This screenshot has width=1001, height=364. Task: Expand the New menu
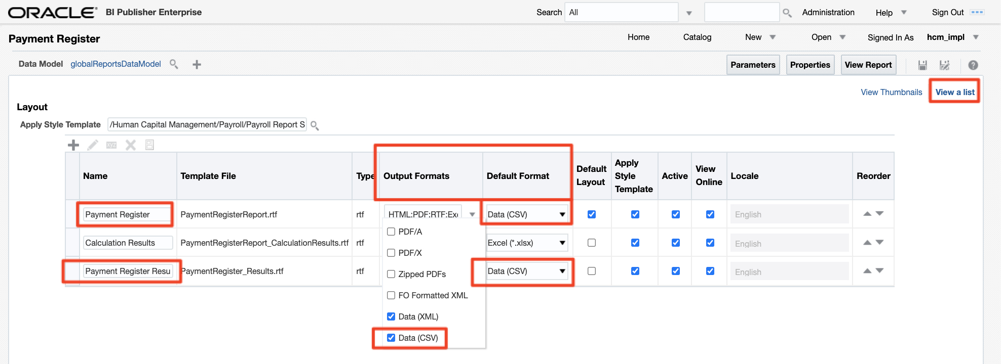click(x=760, y=37)
